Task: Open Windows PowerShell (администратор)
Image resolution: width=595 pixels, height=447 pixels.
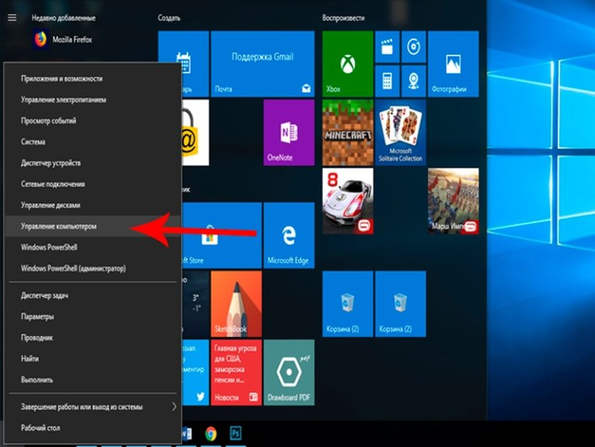Action: (74, 268)
